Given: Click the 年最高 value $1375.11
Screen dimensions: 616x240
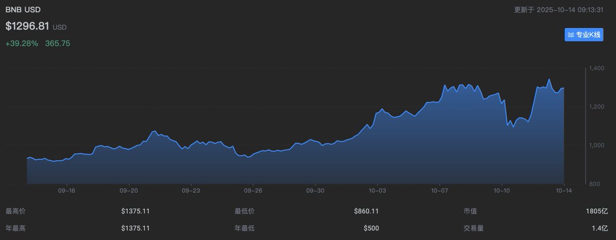Looking at the screenshot, I should (135, 228).
